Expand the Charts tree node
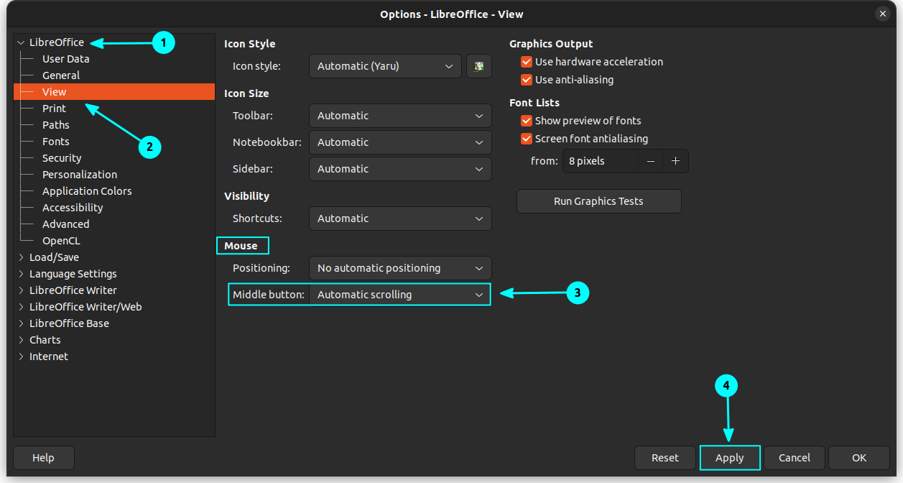Screen dimensions: 903x483 pyautogui.click(x=21, y=340)
